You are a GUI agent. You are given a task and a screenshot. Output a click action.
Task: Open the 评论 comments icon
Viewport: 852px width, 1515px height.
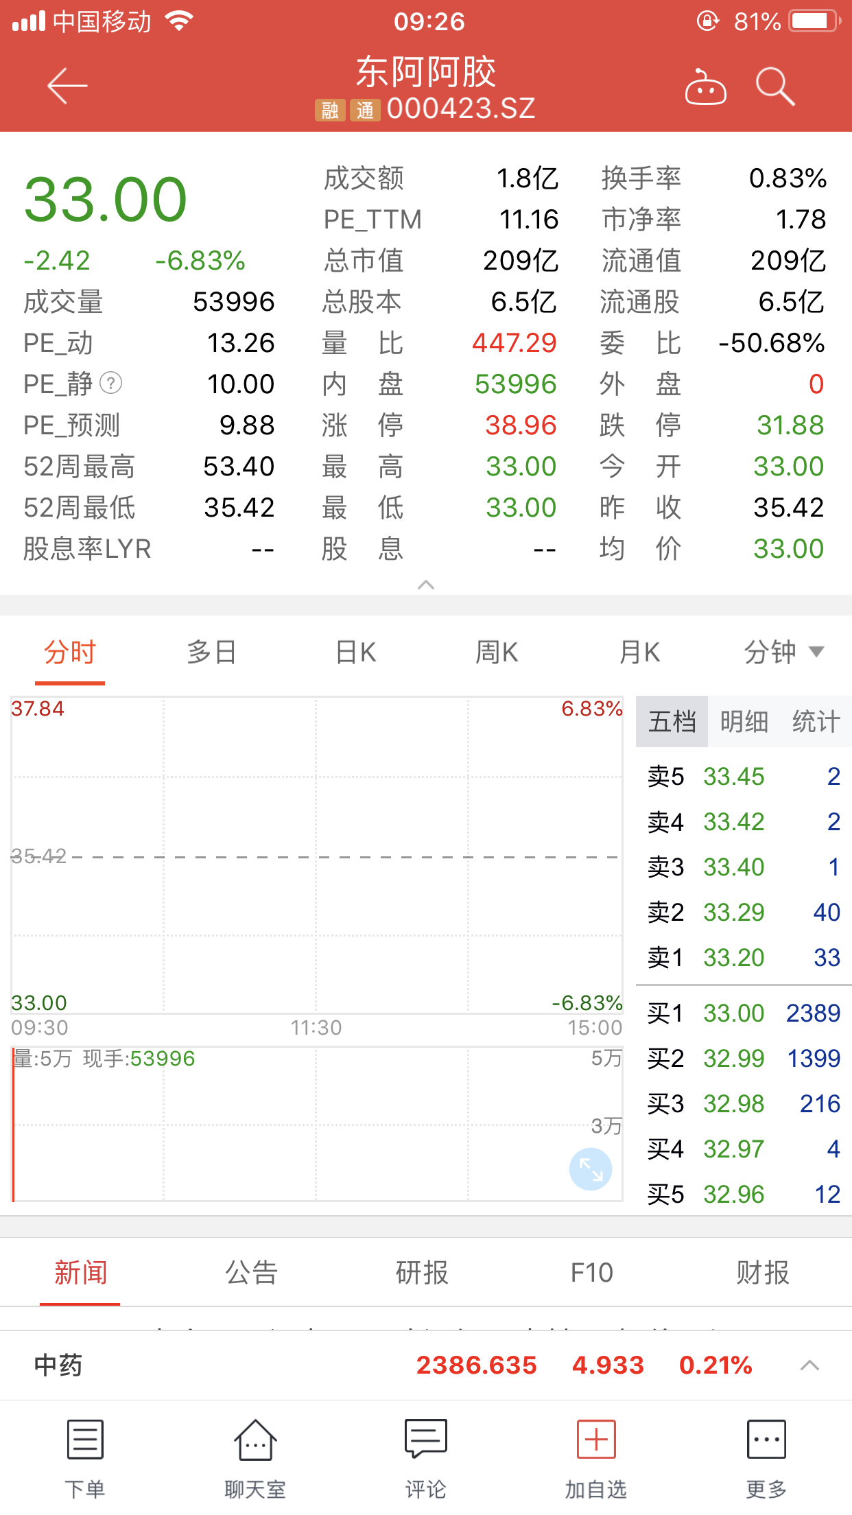pyautogui.click(x=425, y=1458)
